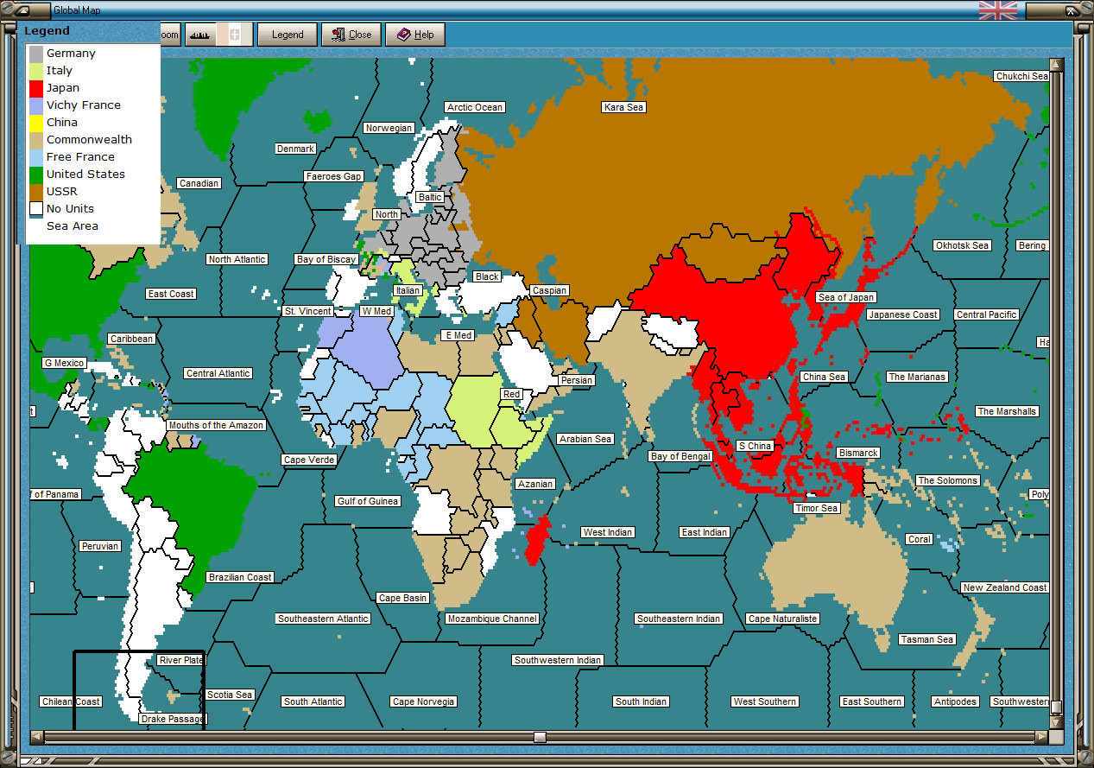Click the Kara Sea label
1094x768 pixels.
[623, 107]
